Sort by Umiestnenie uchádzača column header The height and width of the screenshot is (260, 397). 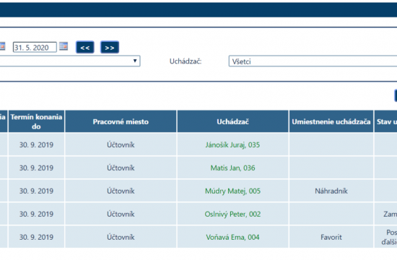pyautogui.click(x=331, y=121)
